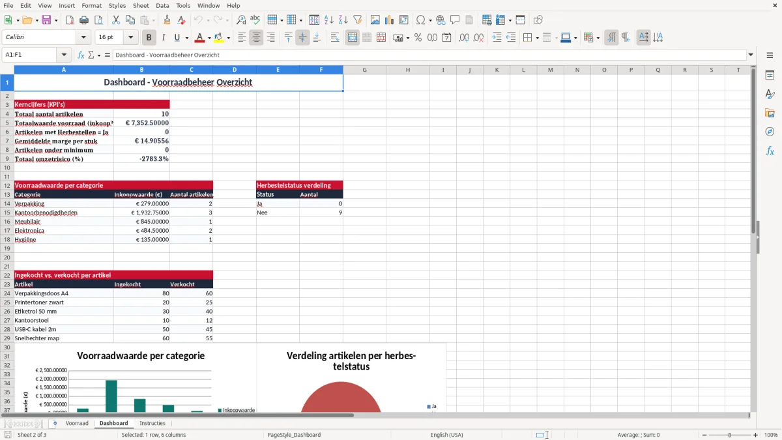Enable the AutoFilter funnel

pos(358,20)
